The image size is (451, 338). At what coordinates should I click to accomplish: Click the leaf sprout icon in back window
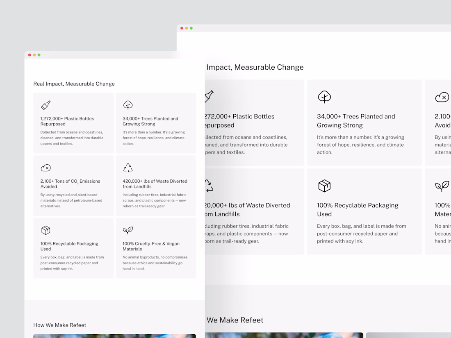tap(442, 186)
